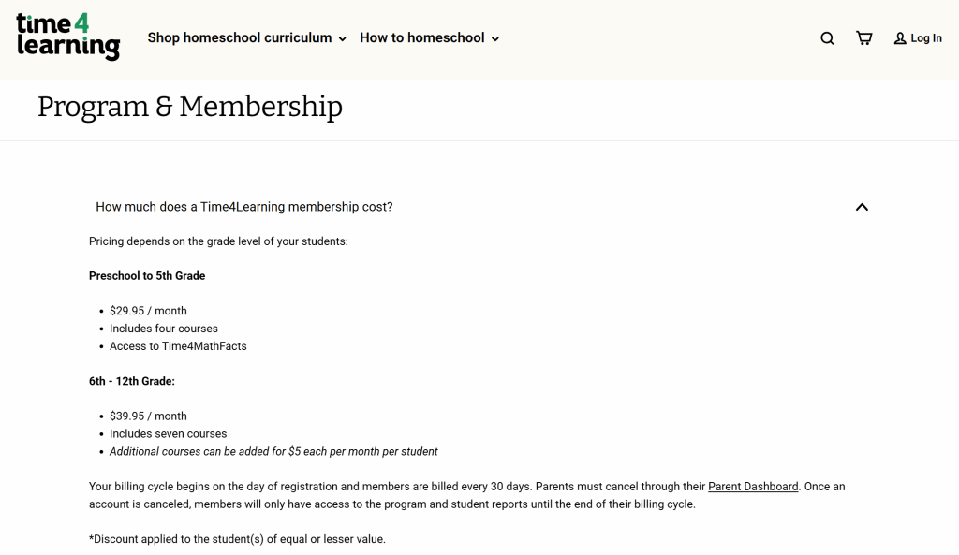Click the Preschool to 5th Grade heading
The width and height of the screenshot is (959, 555).
point(147,276)
